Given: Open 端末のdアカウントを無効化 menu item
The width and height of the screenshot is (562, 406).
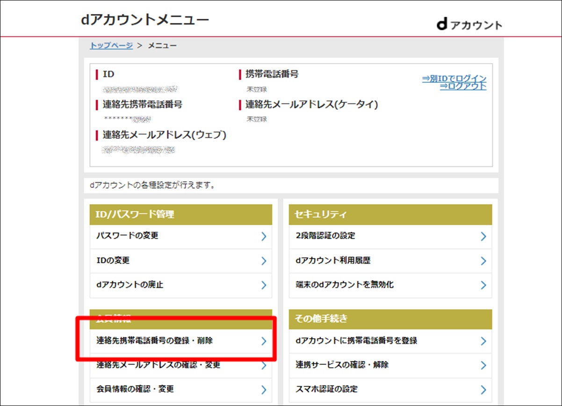Looking at the screenshot, I should tap(390, 285).
